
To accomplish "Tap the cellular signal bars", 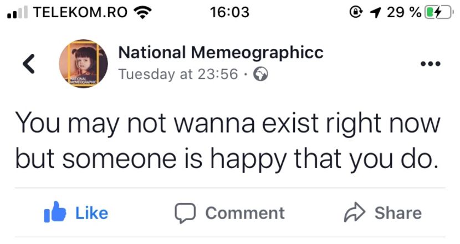I will point(17,13).
